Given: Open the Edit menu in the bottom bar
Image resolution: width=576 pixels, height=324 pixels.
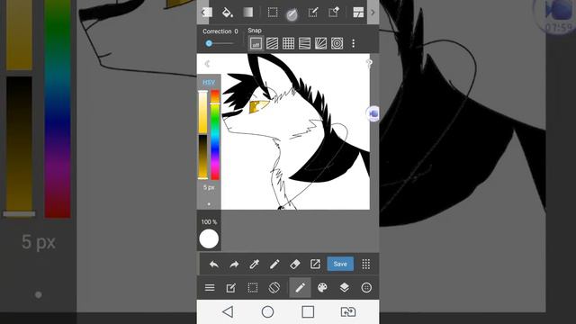Looking at the screenshot, I should tap(230, 288).
